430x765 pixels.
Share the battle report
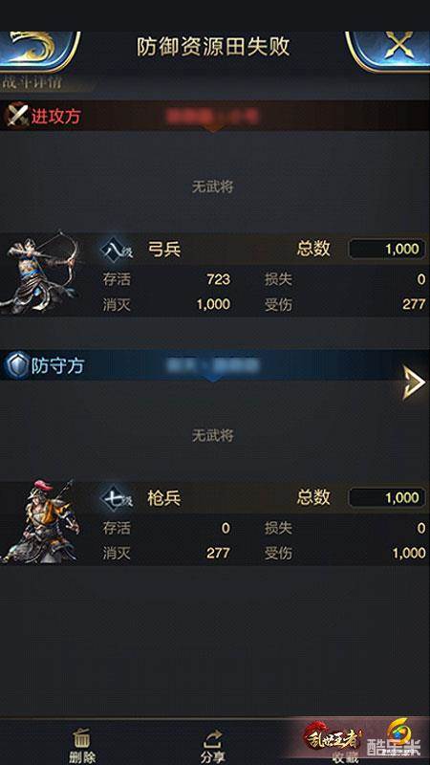[212, 746]
